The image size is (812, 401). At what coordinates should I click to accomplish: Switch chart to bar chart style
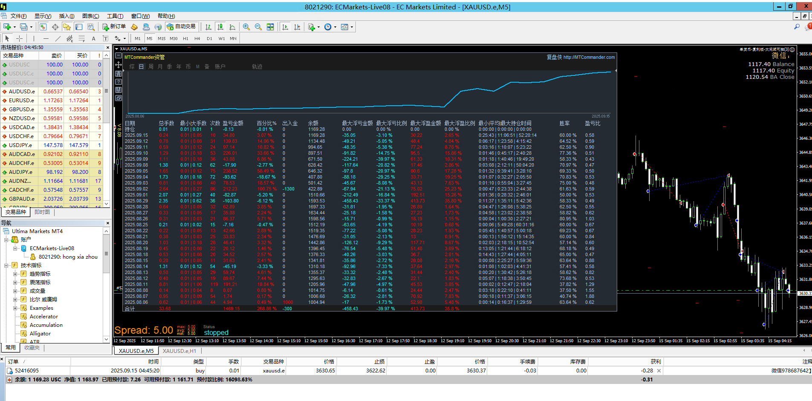tap(208, 27)
